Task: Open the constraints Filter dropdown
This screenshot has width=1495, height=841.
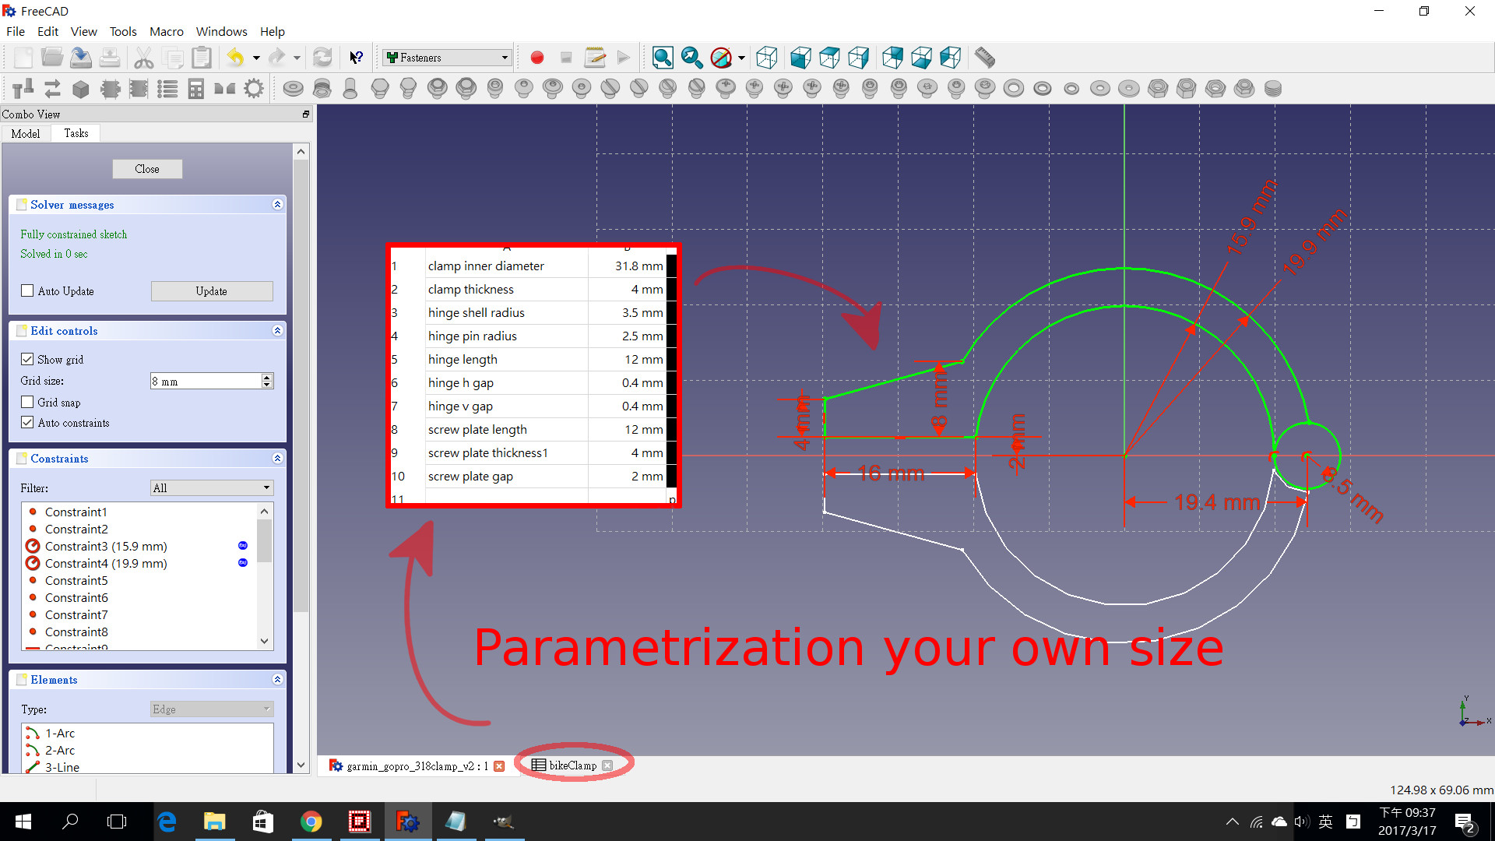Action: tap(212, 488)
